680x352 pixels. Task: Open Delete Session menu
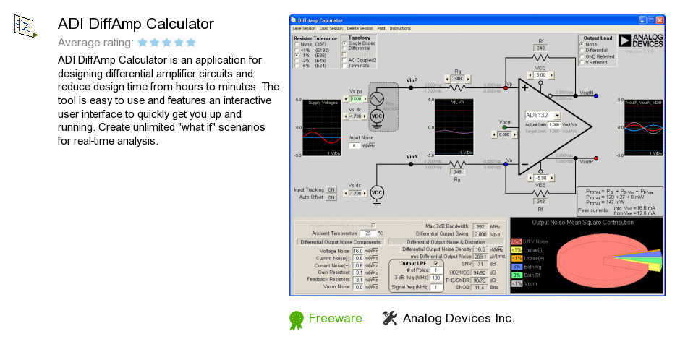pos(360,29)
